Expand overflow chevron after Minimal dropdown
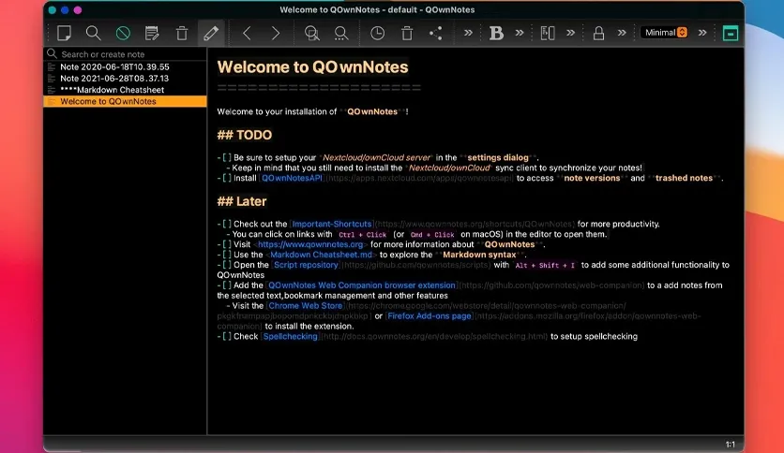 (x=702, y=33)
